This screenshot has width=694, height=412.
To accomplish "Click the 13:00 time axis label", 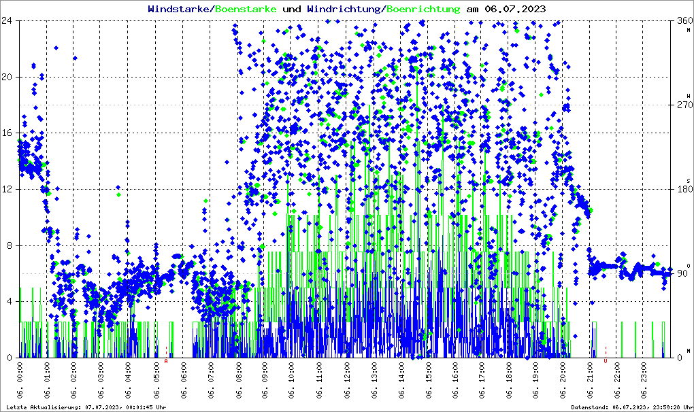I will click(x=373, y=380).
